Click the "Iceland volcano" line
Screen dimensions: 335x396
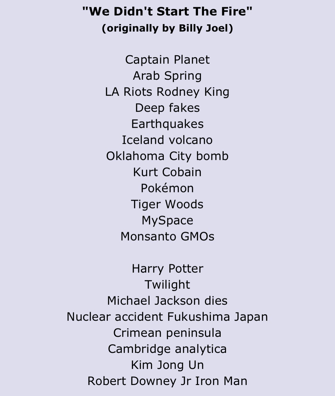pyautogui.click(x=167, y=140)
